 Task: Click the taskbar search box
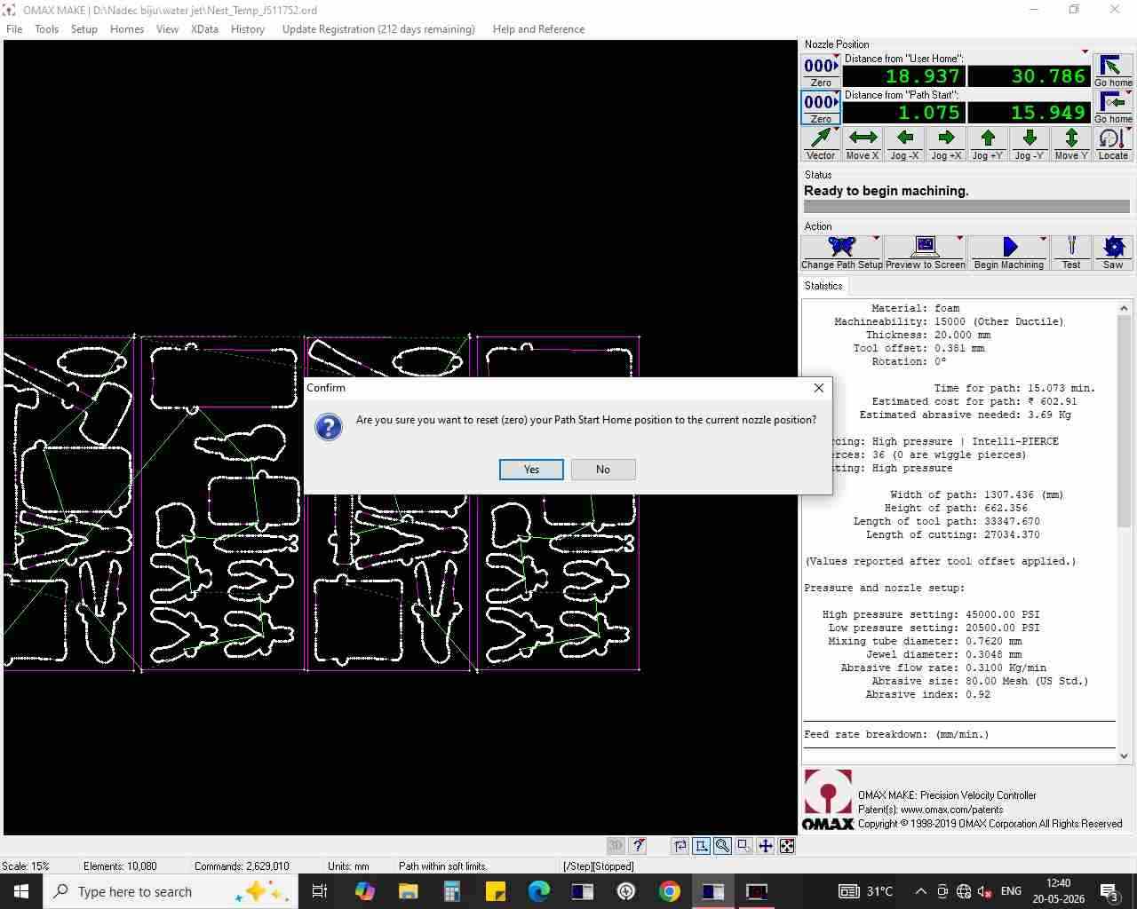pos(170,891)
